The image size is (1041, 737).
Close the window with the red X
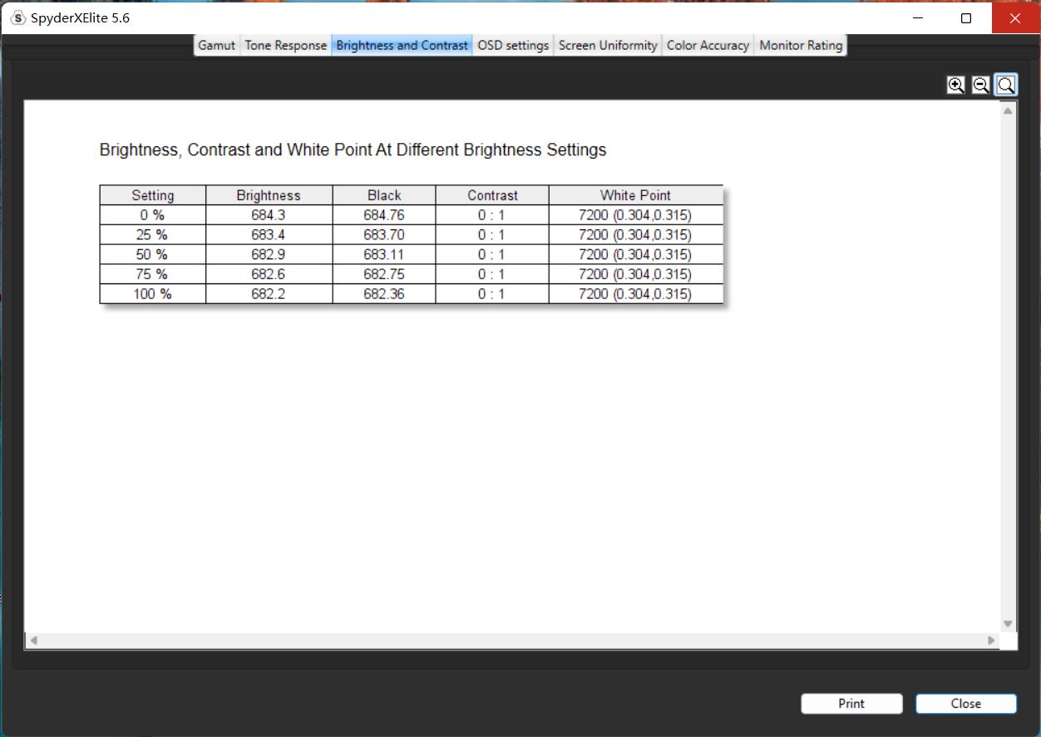(x=1015, y=17)
